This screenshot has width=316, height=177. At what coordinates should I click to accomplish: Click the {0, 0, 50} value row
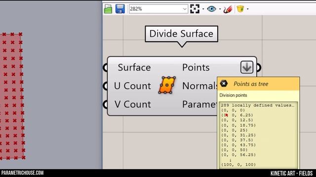click(x=235, y=150)
